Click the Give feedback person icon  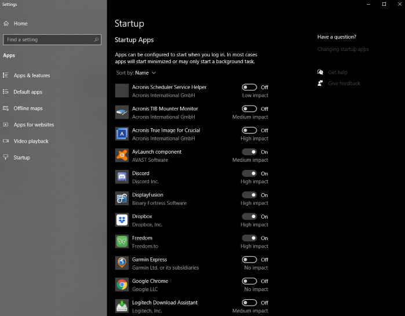[320, 83]
